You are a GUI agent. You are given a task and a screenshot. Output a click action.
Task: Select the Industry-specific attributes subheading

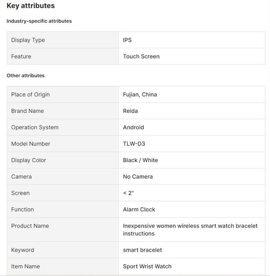[x=39, y=21]
